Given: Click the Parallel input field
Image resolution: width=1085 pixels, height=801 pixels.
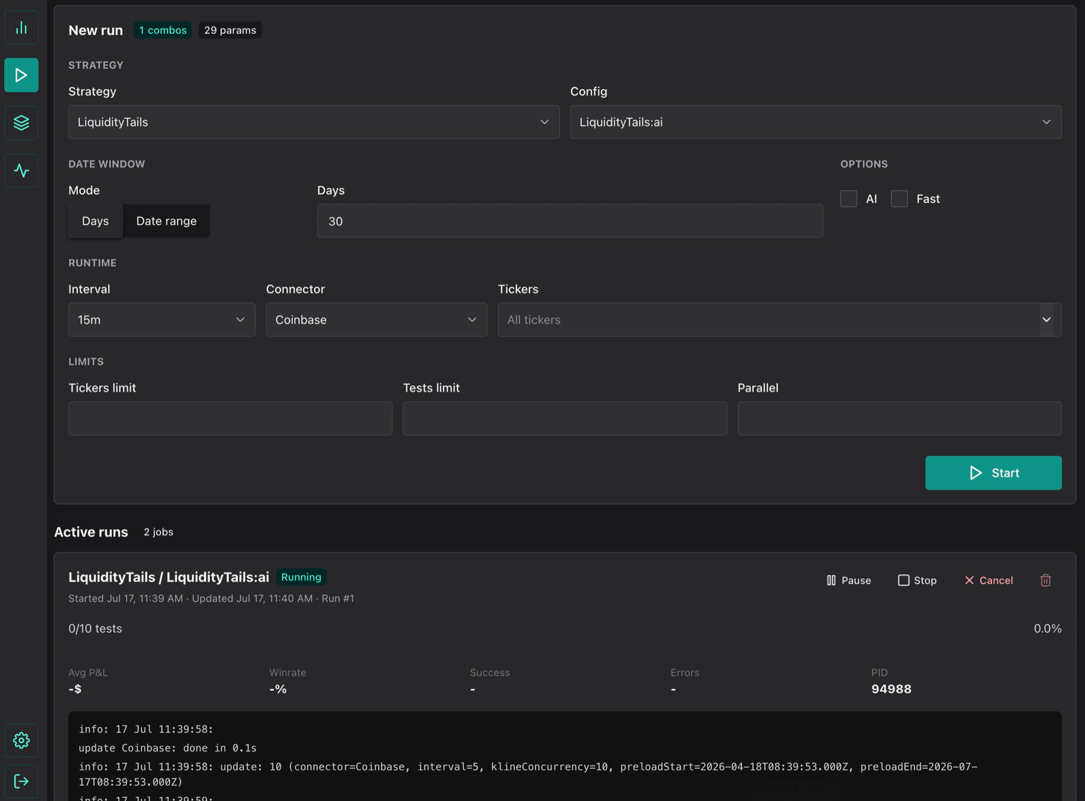Looking at the screenshot, I should click(x=899, y=419).
